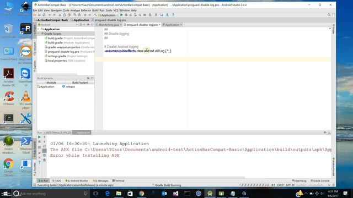This screenshot has height=198, width=353.
Task: Open the Refactor menu
Action: [86, 10]
